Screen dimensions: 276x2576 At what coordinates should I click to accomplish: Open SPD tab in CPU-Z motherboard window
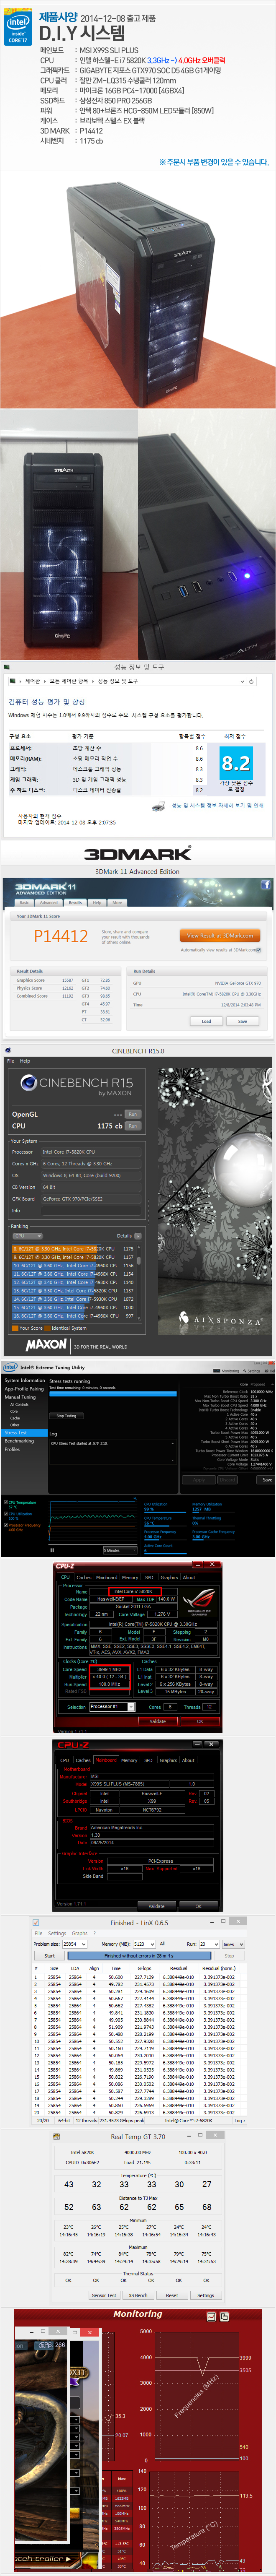coord(148,1760)
